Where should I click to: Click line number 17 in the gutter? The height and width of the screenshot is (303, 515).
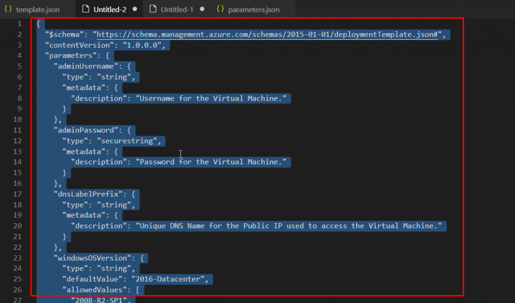point(18,194)
